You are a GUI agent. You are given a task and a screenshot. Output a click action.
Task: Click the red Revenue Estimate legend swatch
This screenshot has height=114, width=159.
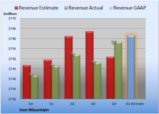pos(16,8)
